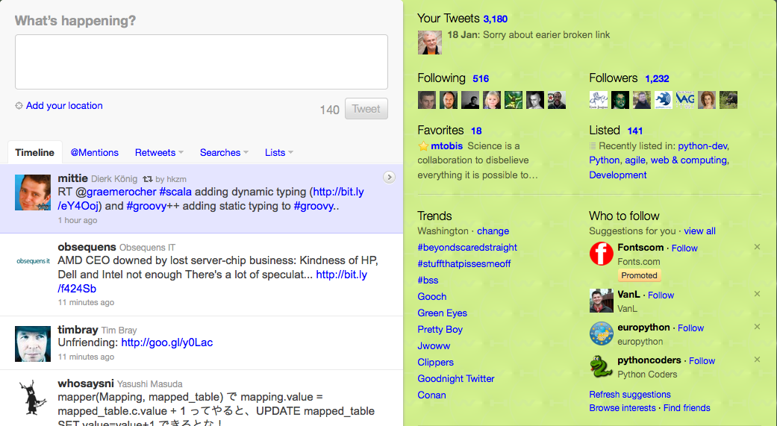Click the europython round logo avatar
The width and height of the screenshot is (777, 426).
pos(601,333)
